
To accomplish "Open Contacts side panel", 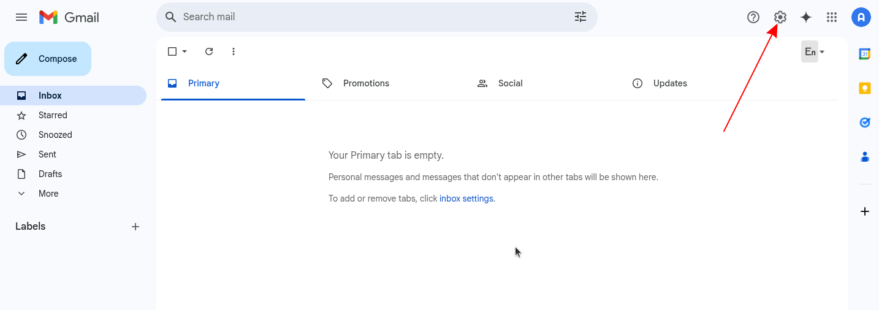I will (x=865, y=157).
